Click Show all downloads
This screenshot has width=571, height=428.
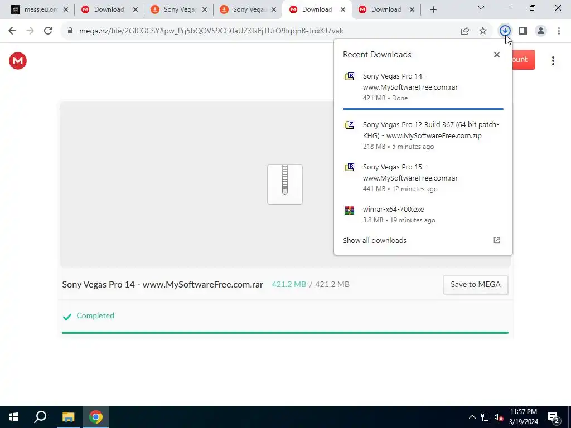coord(374,241)
